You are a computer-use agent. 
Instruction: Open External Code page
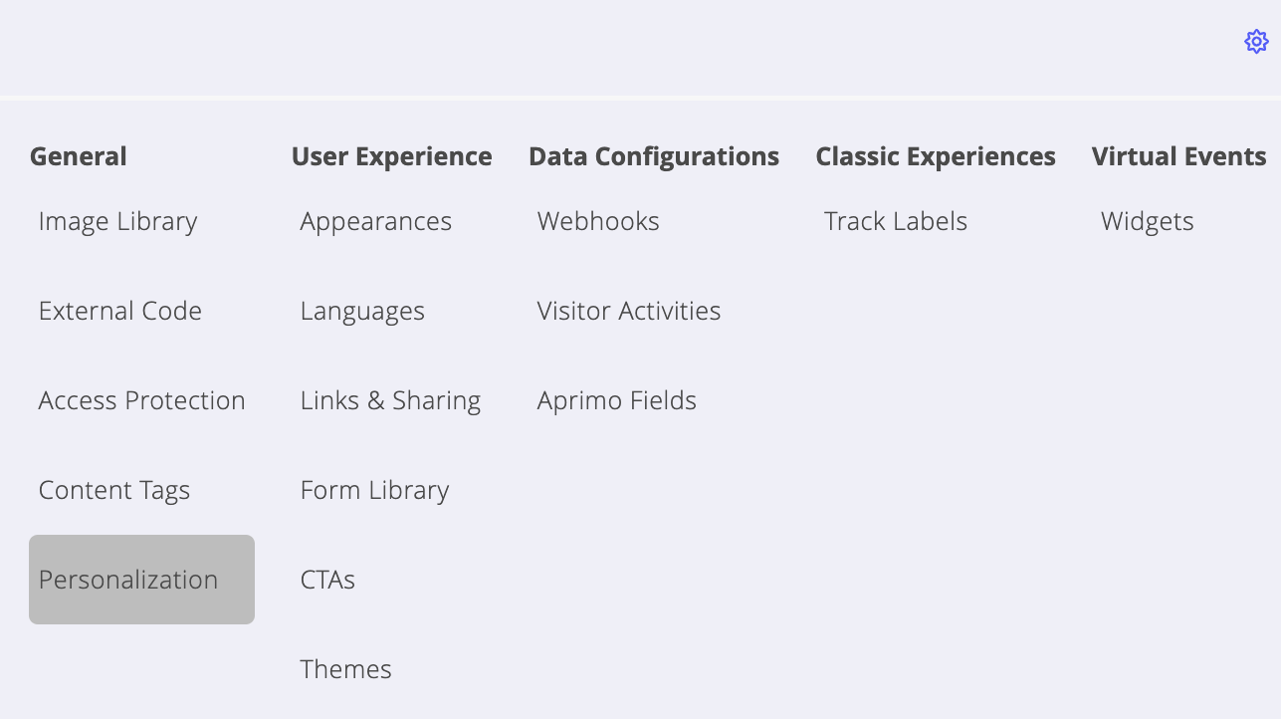point(119,311)
